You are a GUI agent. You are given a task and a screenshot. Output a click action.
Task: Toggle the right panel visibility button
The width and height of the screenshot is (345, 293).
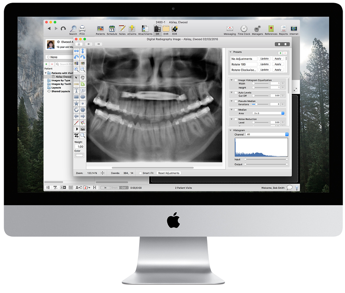point(286,44)
